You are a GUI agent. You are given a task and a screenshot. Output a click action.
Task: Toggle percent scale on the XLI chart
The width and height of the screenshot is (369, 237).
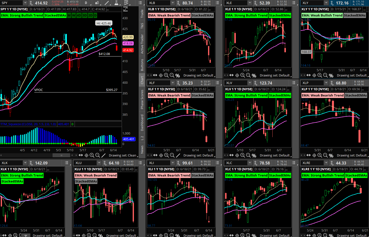click(x=177, y=235)
